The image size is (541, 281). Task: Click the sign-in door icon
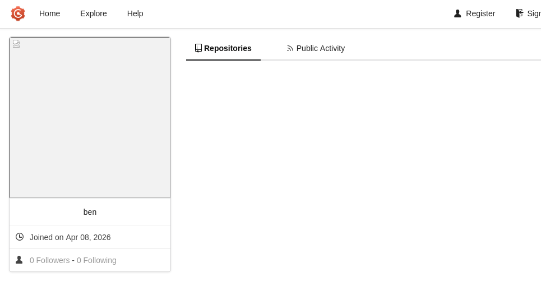pyautogui.click(x=519, y=13)
